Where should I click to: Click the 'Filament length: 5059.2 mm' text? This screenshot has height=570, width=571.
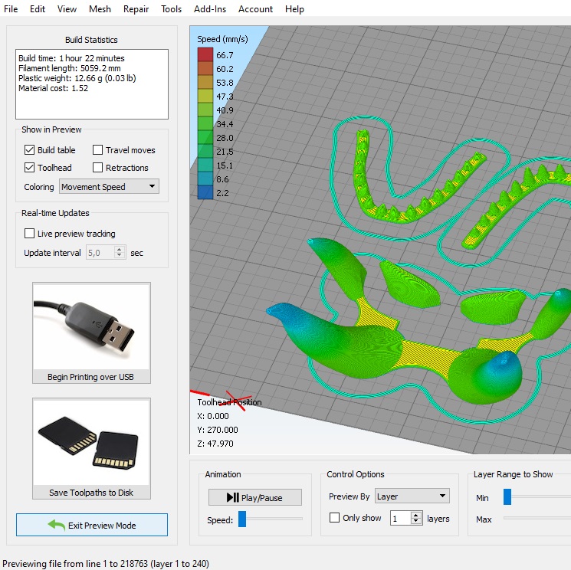(x=70, y=68)
